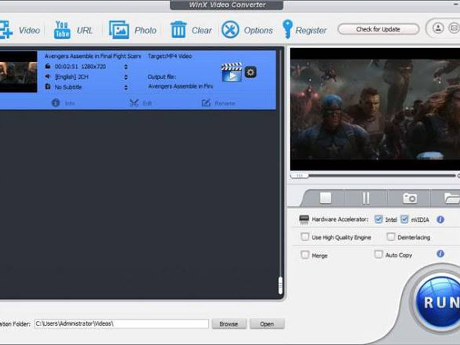Image resolution: width=460 pixels, height=345 pixels.
Task: Open the snapshot folder icon
Action: coord(452,198)
